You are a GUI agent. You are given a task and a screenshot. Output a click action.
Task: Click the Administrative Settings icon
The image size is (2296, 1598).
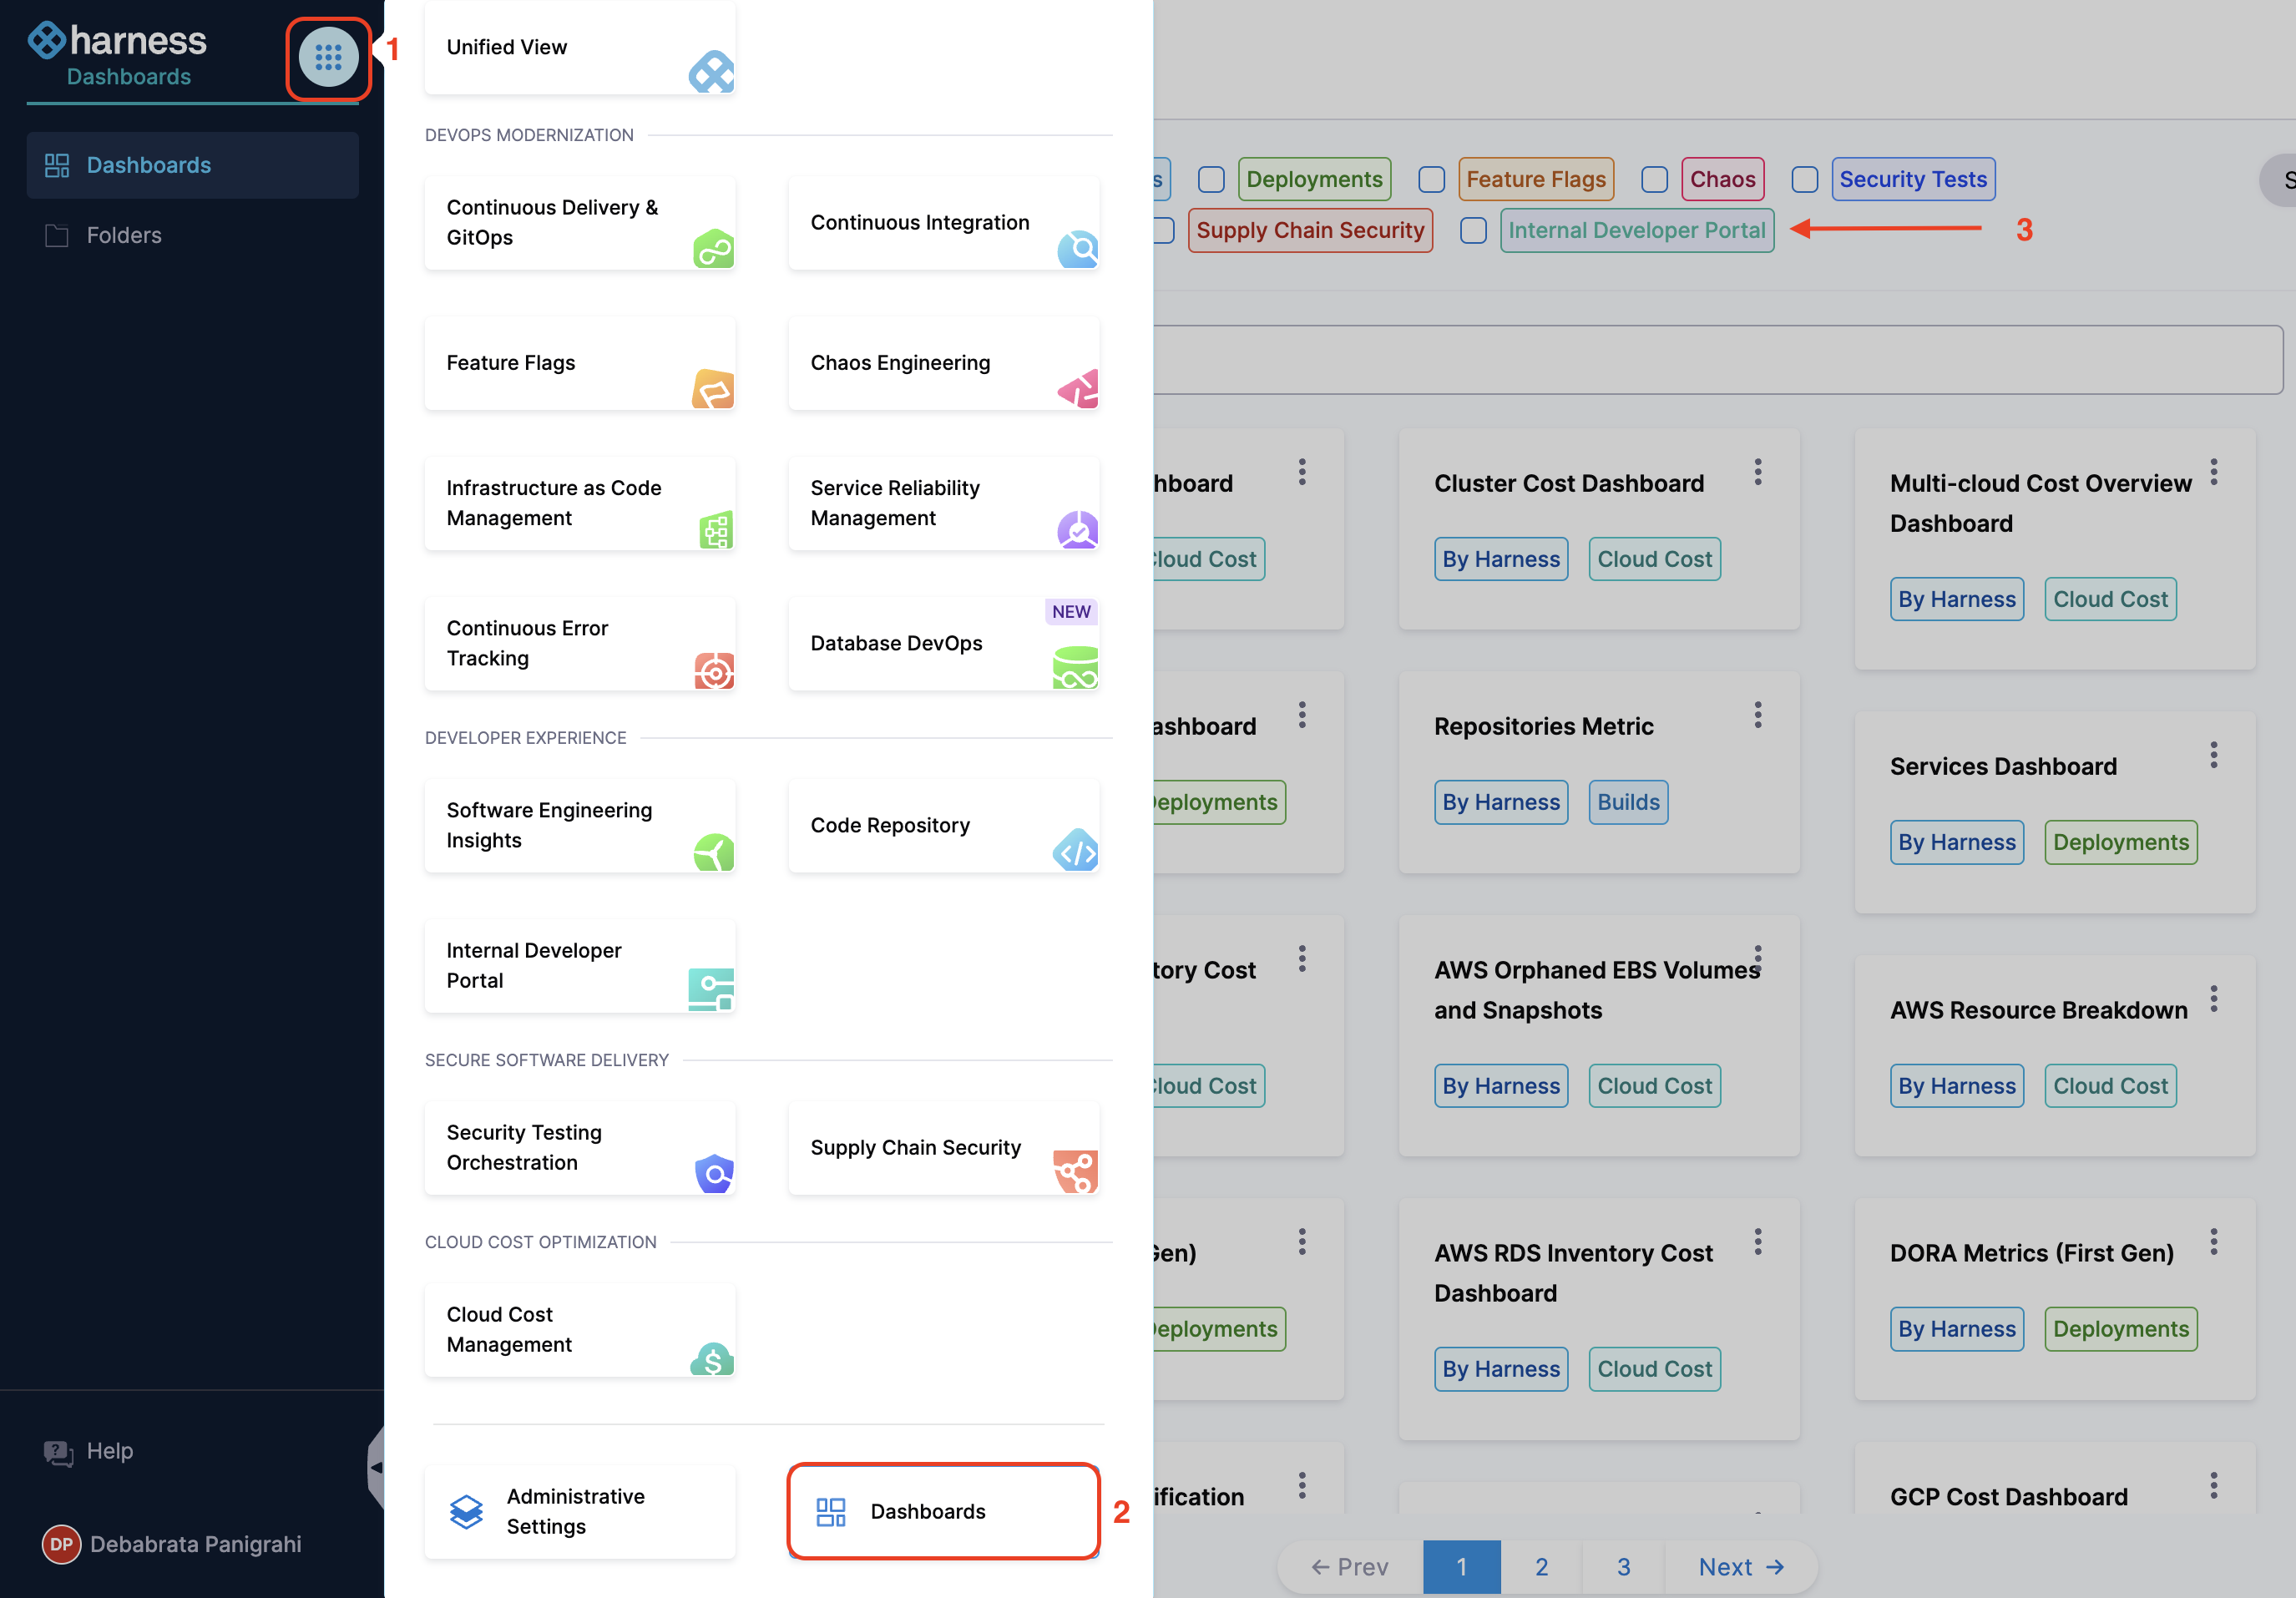(466, 1512)
